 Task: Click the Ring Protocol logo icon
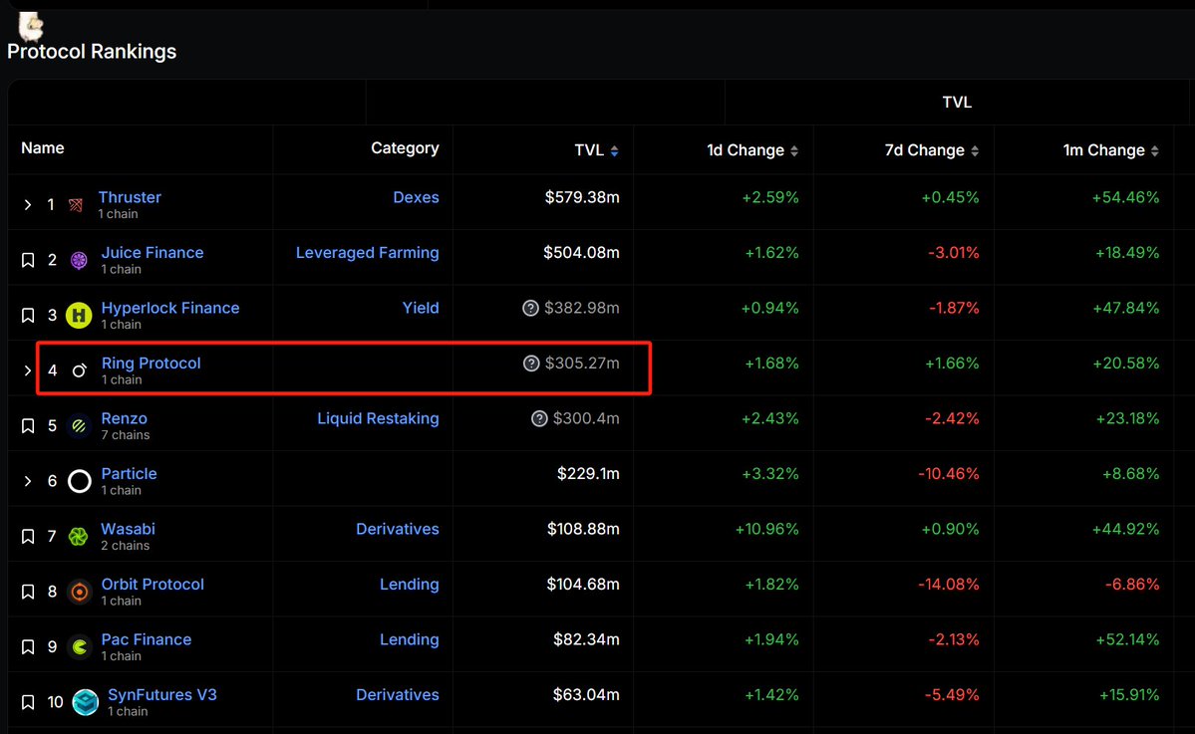pos(80,370)
